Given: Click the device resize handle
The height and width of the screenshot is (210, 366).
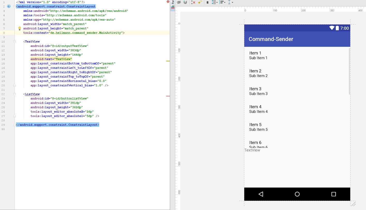Looking at the screenshot, I should (353, 204).
